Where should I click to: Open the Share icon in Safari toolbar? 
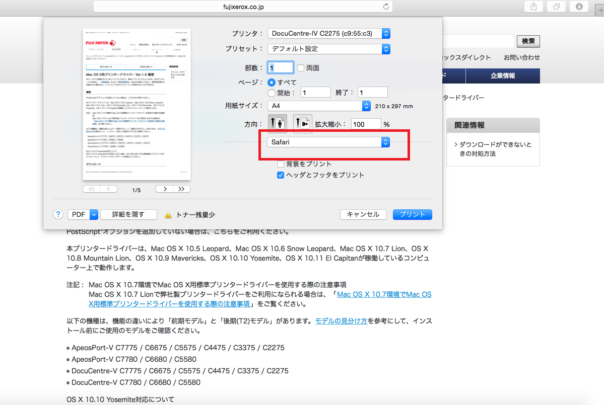tap(533, 7)
